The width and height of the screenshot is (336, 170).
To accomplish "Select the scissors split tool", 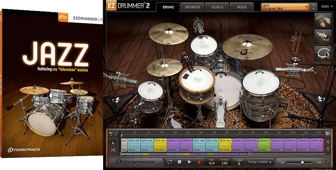I will coord(113,150).
